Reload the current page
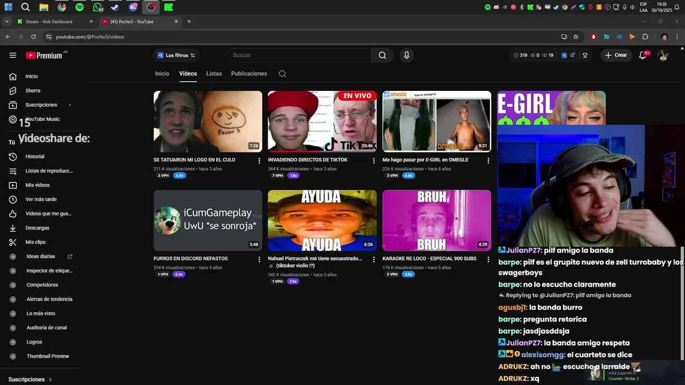Screen dimensions: 685x385 33,37
